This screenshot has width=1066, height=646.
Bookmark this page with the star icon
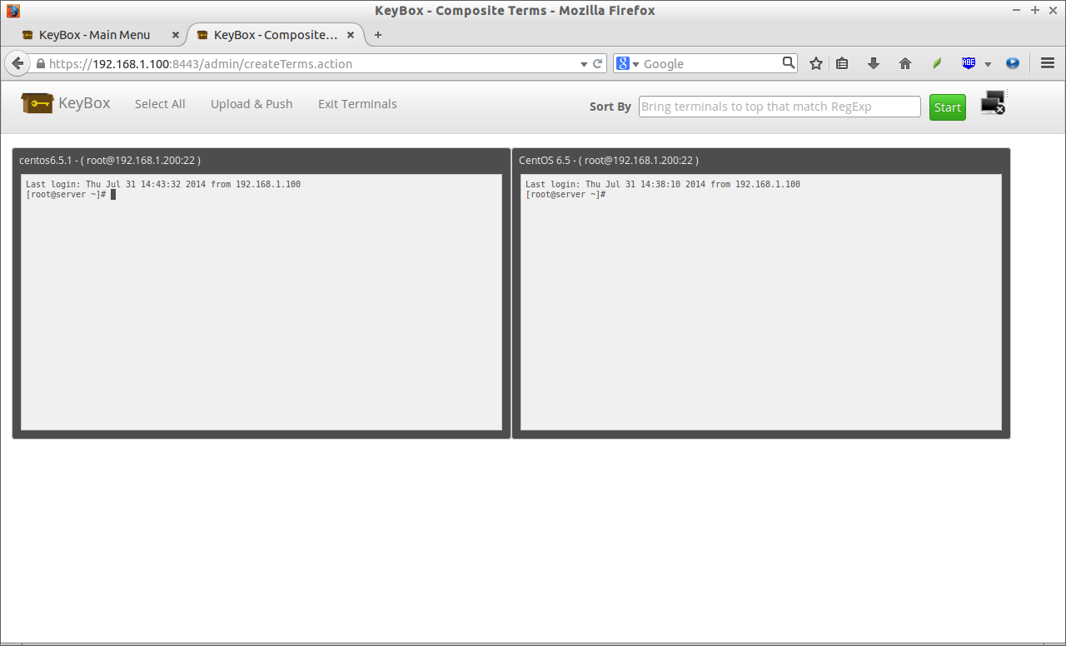point(816,63)
